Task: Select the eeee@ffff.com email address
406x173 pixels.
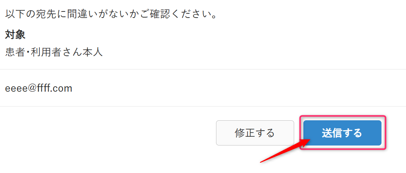Action: (39, 88)
